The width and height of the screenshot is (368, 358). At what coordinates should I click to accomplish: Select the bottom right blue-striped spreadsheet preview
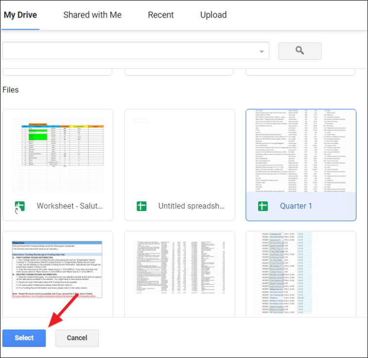tap(301, 274)
